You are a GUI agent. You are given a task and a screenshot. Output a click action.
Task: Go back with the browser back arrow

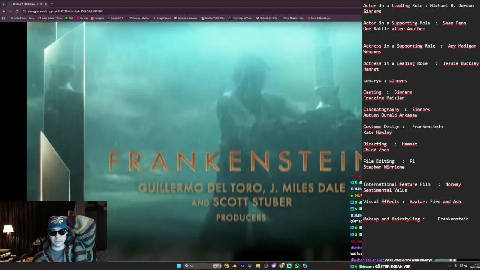pos(4,11)
